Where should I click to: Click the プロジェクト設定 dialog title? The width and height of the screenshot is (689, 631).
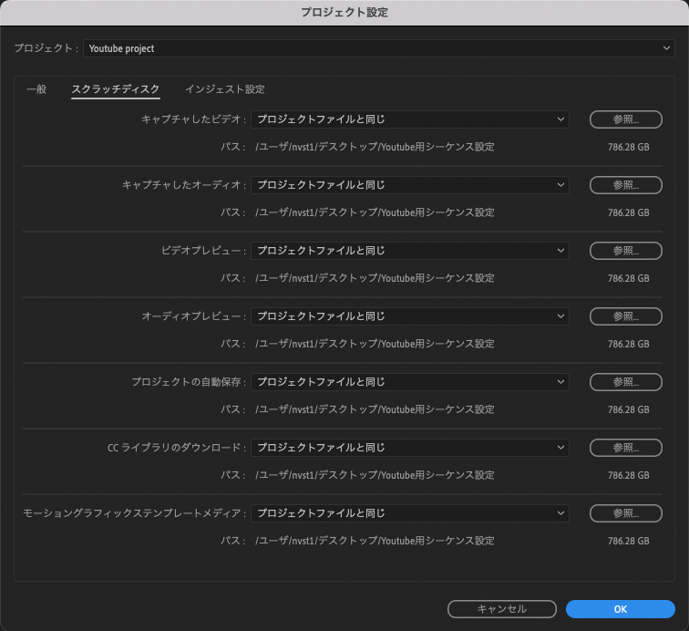click(344, 13)
